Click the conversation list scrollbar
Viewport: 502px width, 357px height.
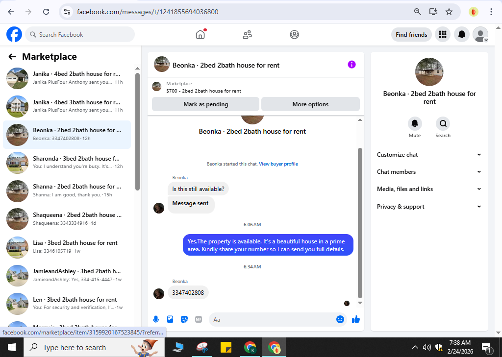(x=137, y=131)
